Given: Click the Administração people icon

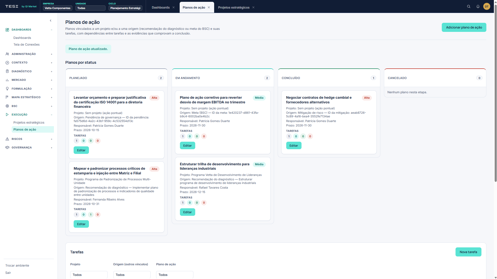Looking at the screenshot, I should (x=7, y=54).
